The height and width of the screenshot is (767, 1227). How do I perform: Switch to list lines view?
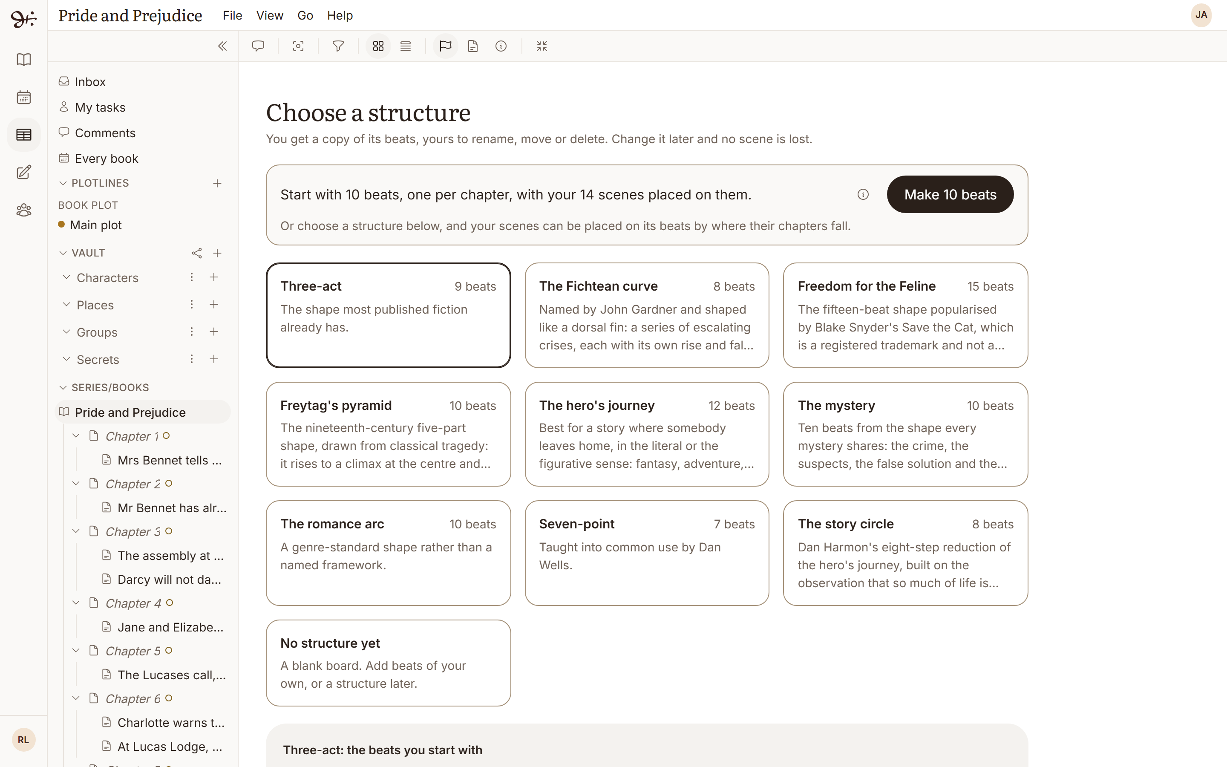(406, 46)
